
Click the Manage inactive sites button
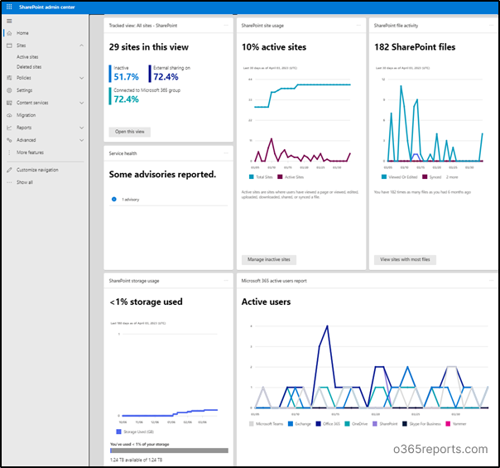pos(269,260)
